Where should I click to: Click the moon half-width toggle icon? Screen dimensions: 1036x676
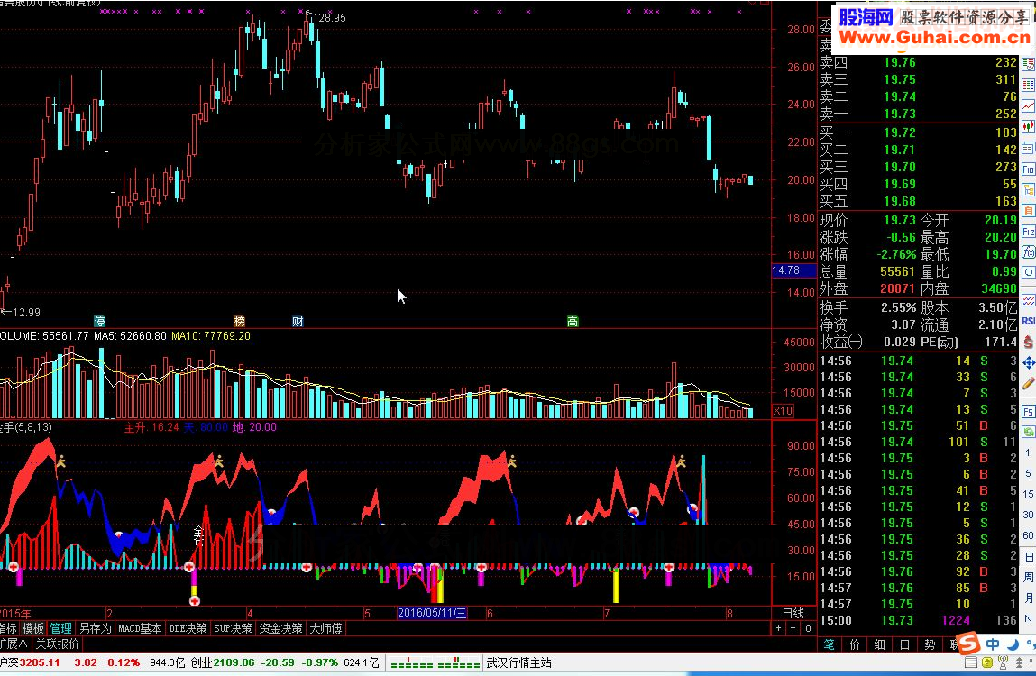tap(1013, 644)
